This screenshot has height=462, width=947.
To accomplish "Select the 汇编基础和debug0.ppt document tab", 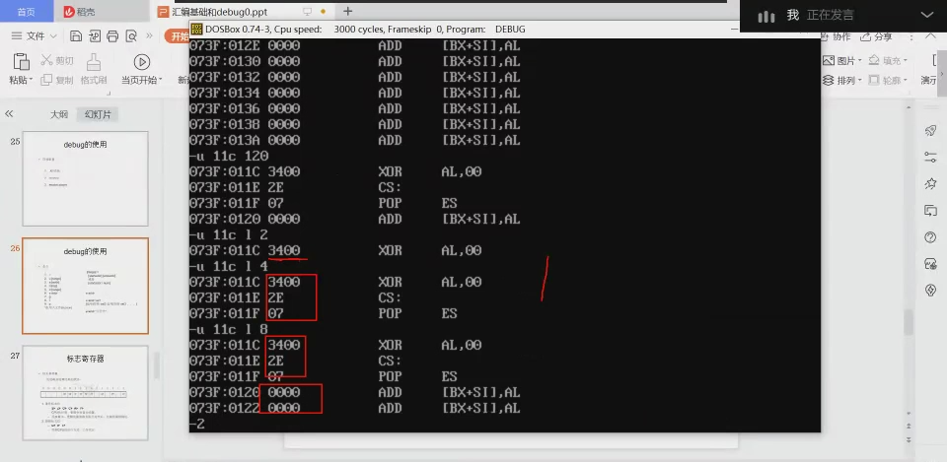I will coord(219,12).
